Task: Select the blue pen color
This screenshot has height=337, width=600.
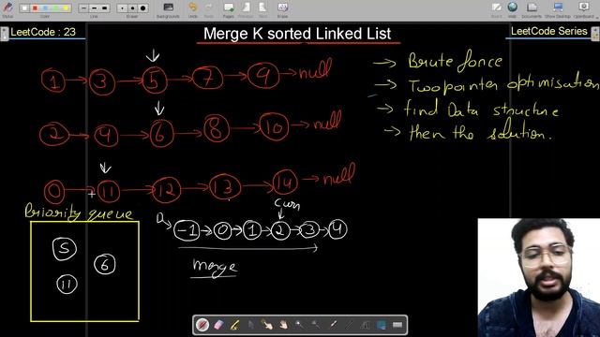Action: click(45, 8)
